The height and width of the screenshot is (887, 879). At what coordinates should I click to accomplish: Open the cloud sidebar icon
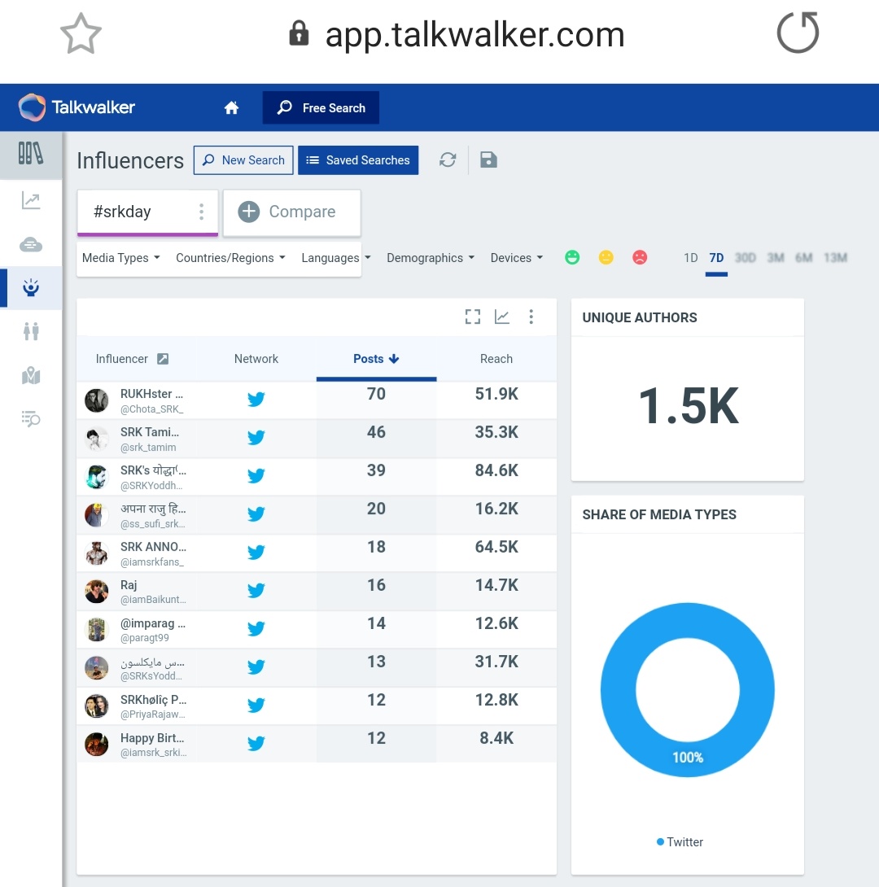31,244
